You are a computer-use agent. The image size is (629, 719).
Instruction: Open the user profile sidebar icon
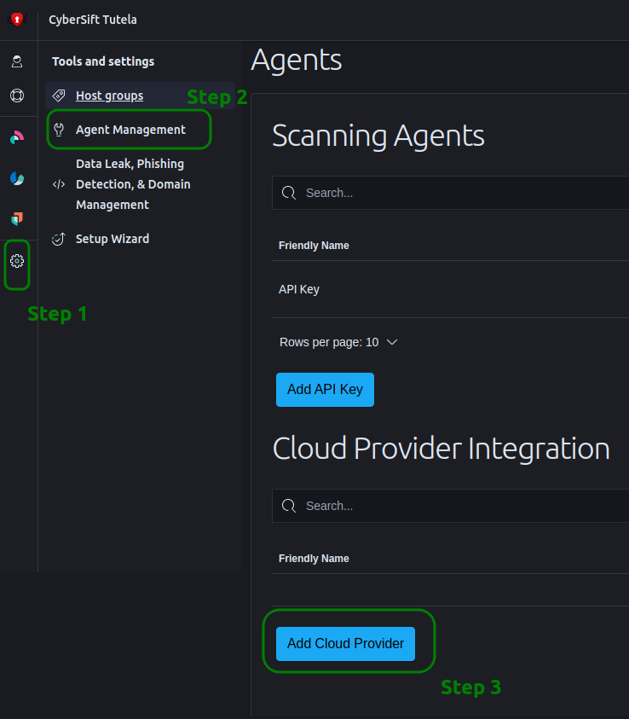point(17,61)
